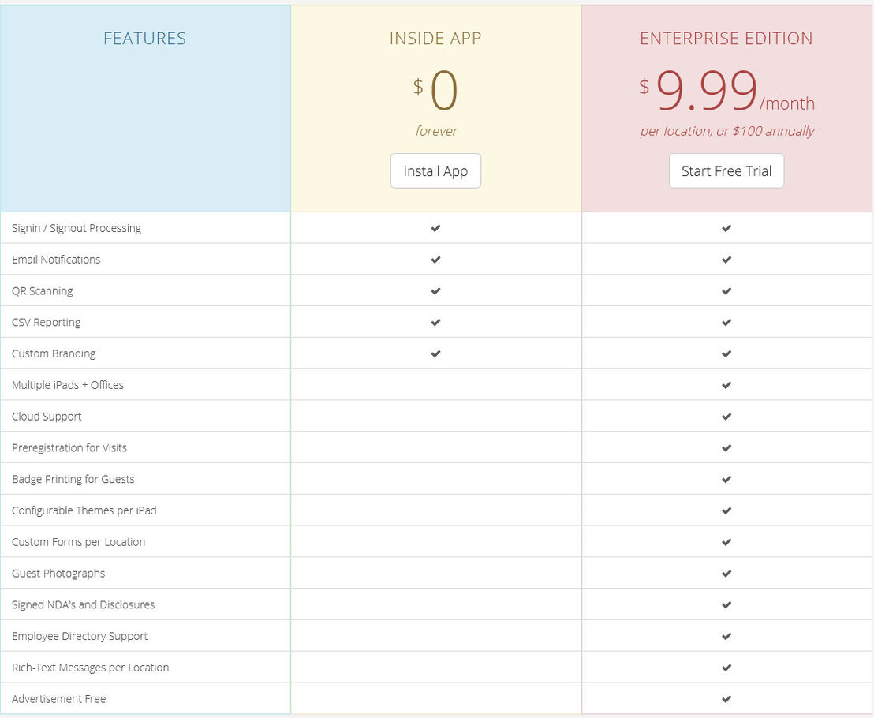Click Inside App checkmark for CSV Reporting
The width and height of the screenshot is (874, 718).
coord(436,322)
